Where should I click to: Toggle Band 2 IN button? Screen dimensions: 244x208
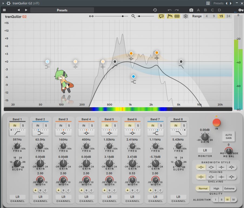[x=38, y=126]
